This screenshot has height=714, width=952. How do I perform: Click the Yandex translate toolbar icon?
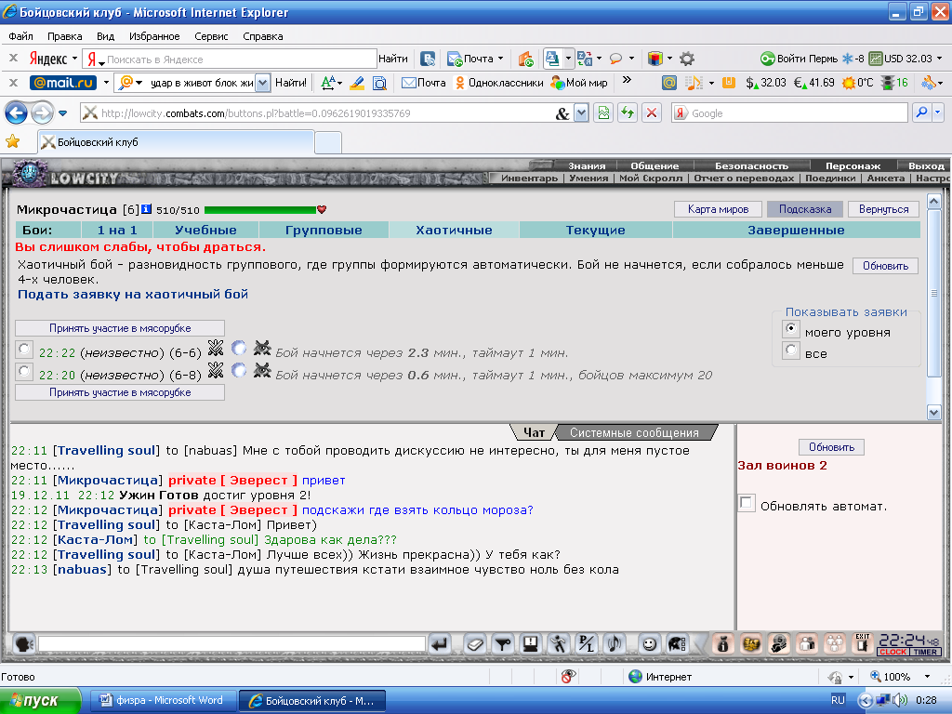coord(586,59)
